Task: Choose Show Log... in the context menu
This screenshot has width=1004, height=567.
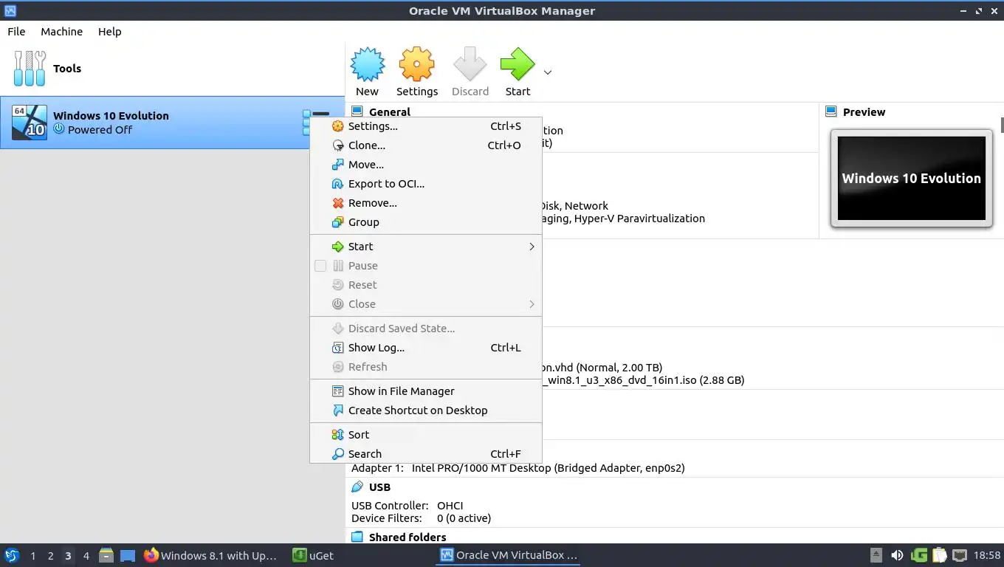Action: 426,348
